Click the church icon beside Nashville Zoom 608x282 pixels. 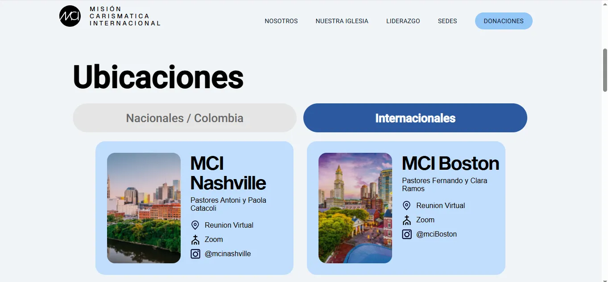[195, 240]
